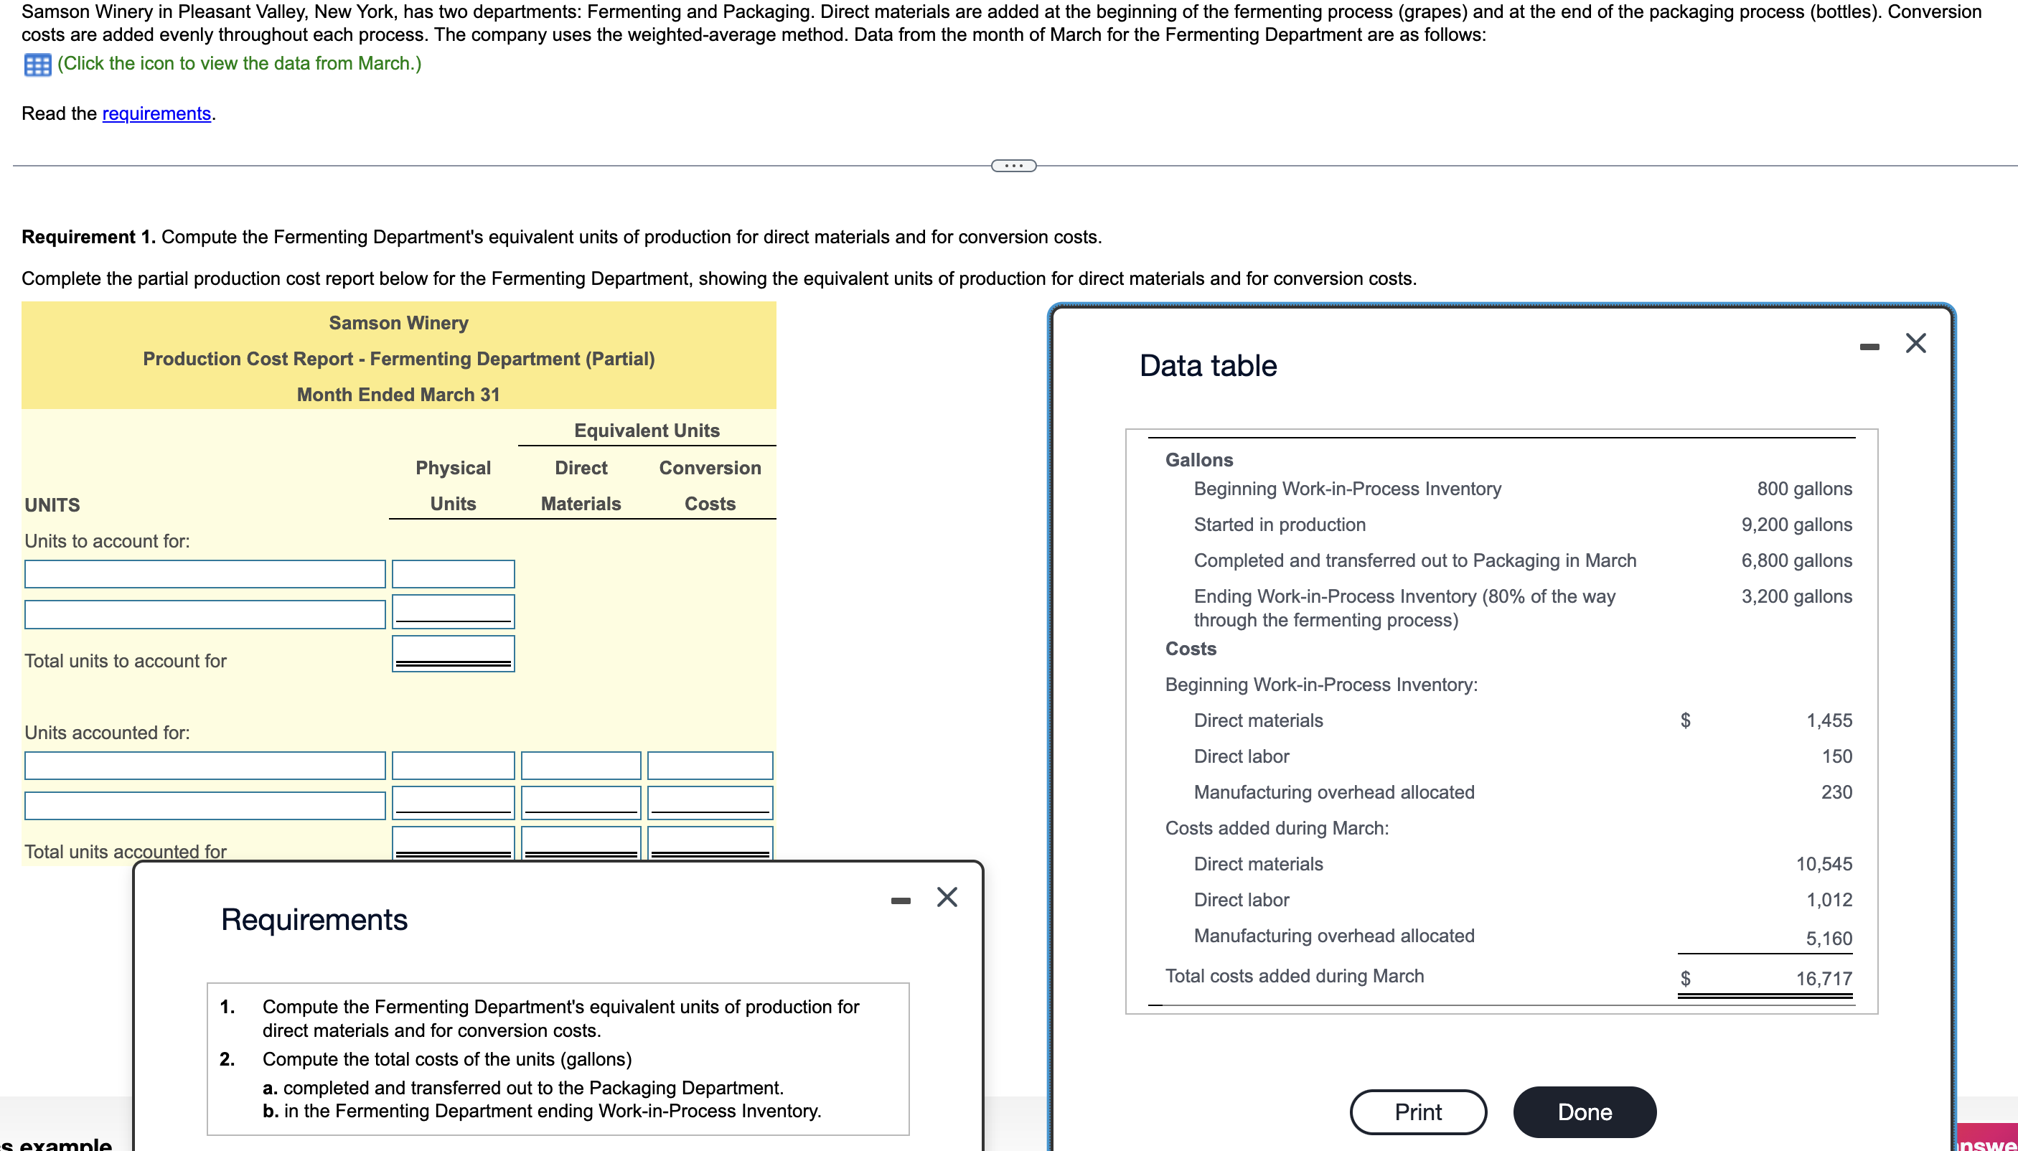Viewport: 2018px width, 1151px height.
Task: Click the first Units to account for description field
Action: (x=205, y=574)
